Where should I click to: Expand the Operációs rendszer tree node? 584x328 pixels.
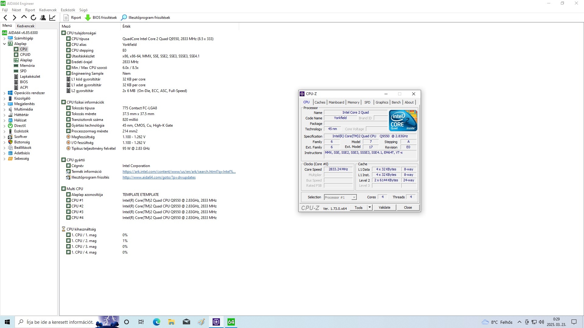(4, 93)
